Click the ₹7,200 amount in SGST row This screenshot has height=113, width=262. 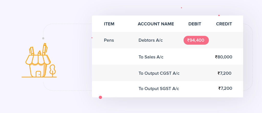(225, 88)
